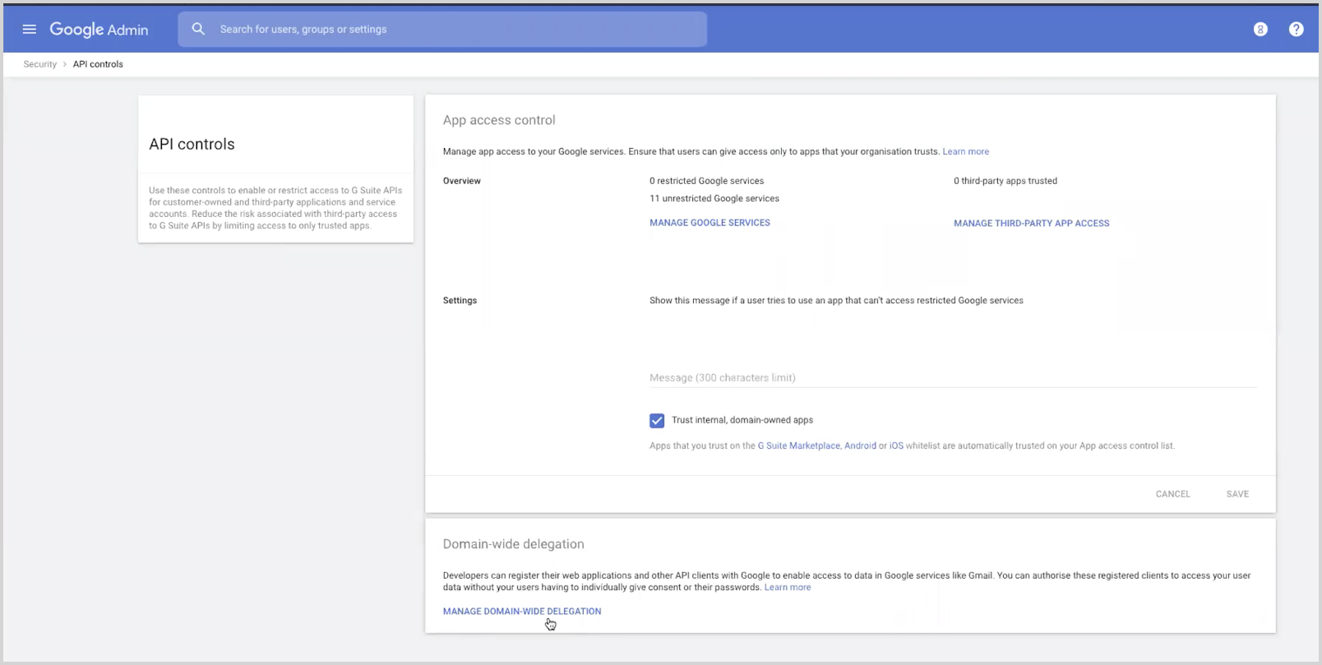Open the Help question mark icon
Viewport: 1322px width, 665px height.
point(1296,30)
